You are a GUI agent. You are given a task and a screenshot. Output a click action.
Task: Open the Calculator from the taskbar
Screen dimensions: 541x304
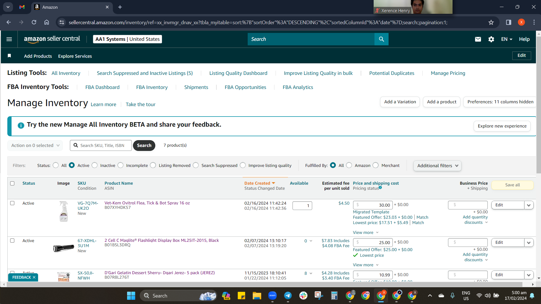point(334,296)
